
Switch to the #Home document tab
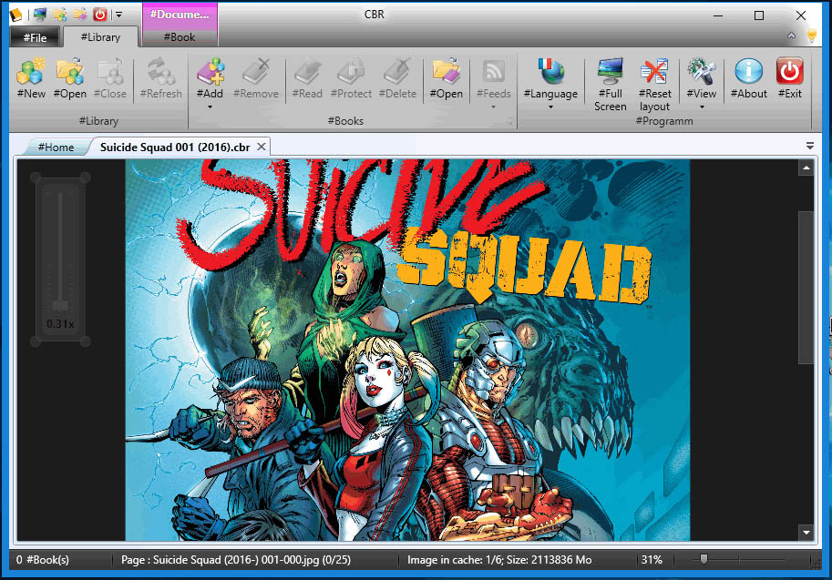click(56, 147)
